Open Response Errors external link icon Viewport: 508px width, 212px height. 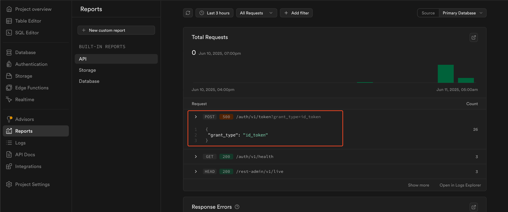pos(473,207)
